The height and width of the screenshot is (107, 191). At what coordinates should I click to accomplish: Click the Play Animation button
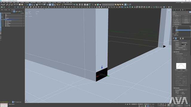click(x=162, y=104)
